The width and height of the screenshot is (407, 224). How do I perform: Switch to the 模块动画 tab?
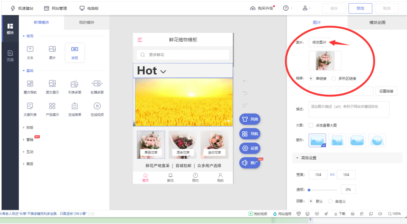pos(377,23)
